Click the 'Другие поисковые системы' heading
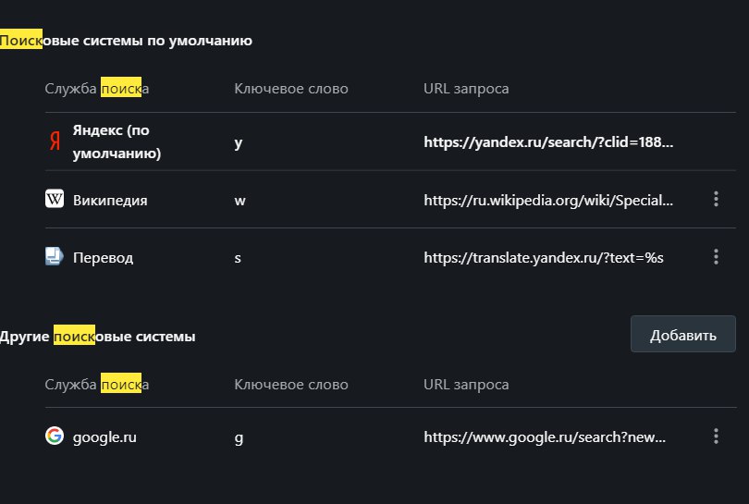Screen dimensions: 749x504 [x=97, y=337]
